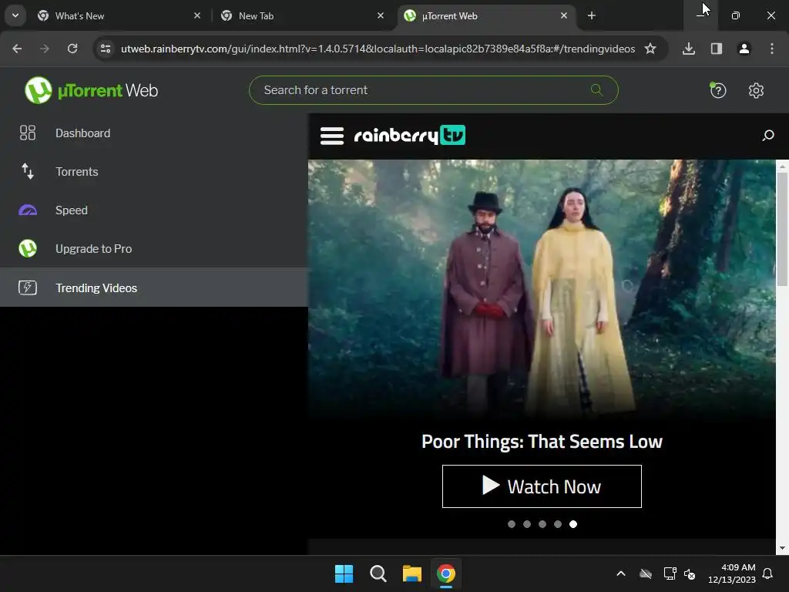Close the What's New tab
Screen dimensions: 789x592
tap(197, 15)
